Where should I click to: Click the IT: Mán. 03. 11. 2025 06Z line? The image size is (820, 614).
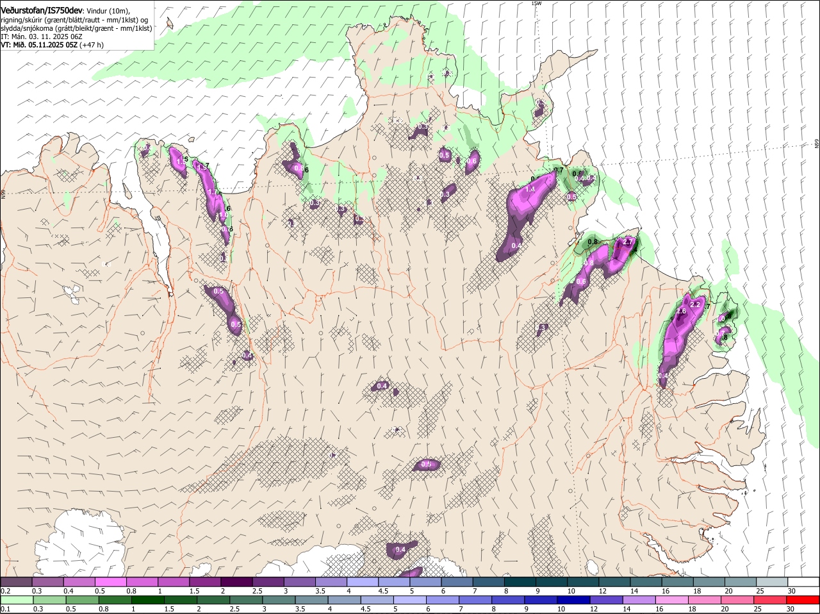[42, 37]
